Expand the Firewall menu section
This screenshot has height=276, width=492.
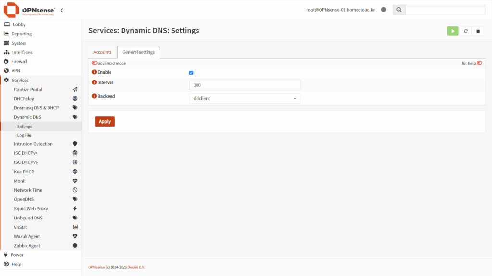pyautogui.click(x=19, y=61)
